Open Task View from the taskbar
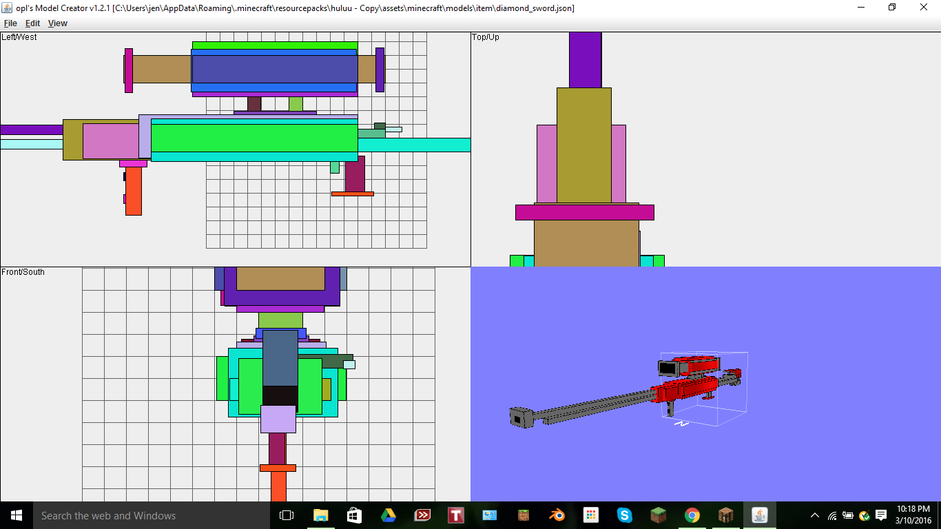Image resolution: width=941 pixels, height=529 pixels. tap(286, 515)
